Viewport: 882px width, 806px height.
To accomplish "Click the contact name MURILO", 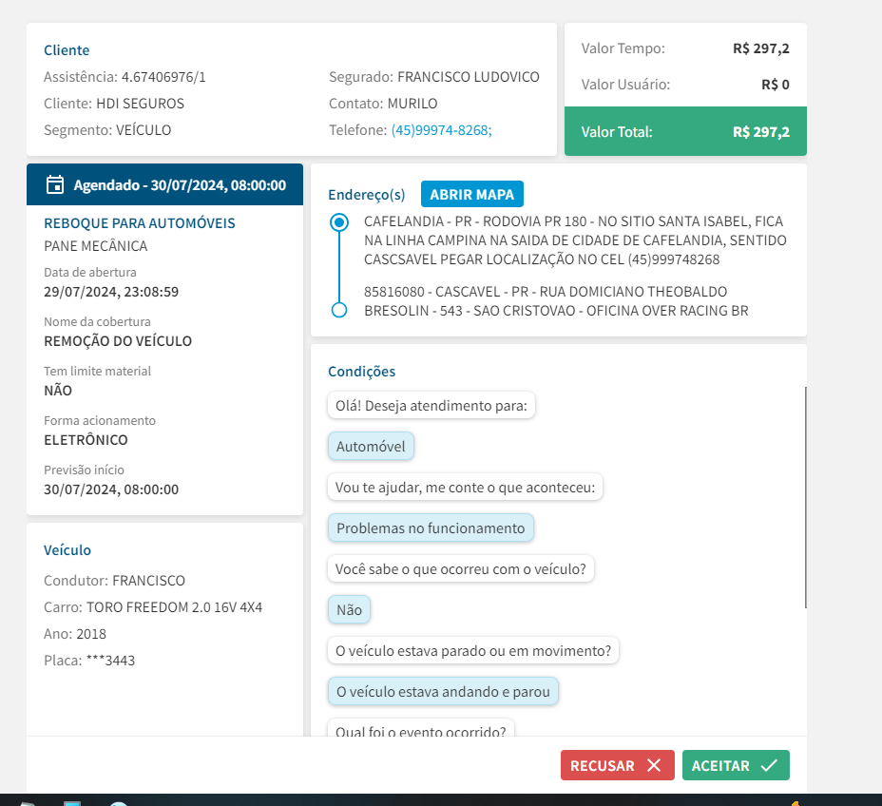I will coord(412,104).
